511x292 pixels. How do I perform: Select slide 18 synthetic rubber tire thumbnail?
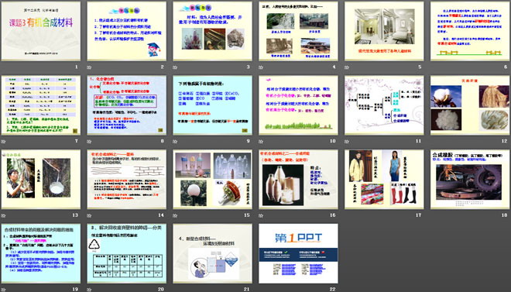[x=470, y=179]
